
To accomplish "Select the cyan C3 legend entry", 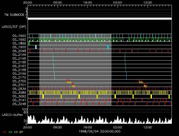I will pos(16,132).
